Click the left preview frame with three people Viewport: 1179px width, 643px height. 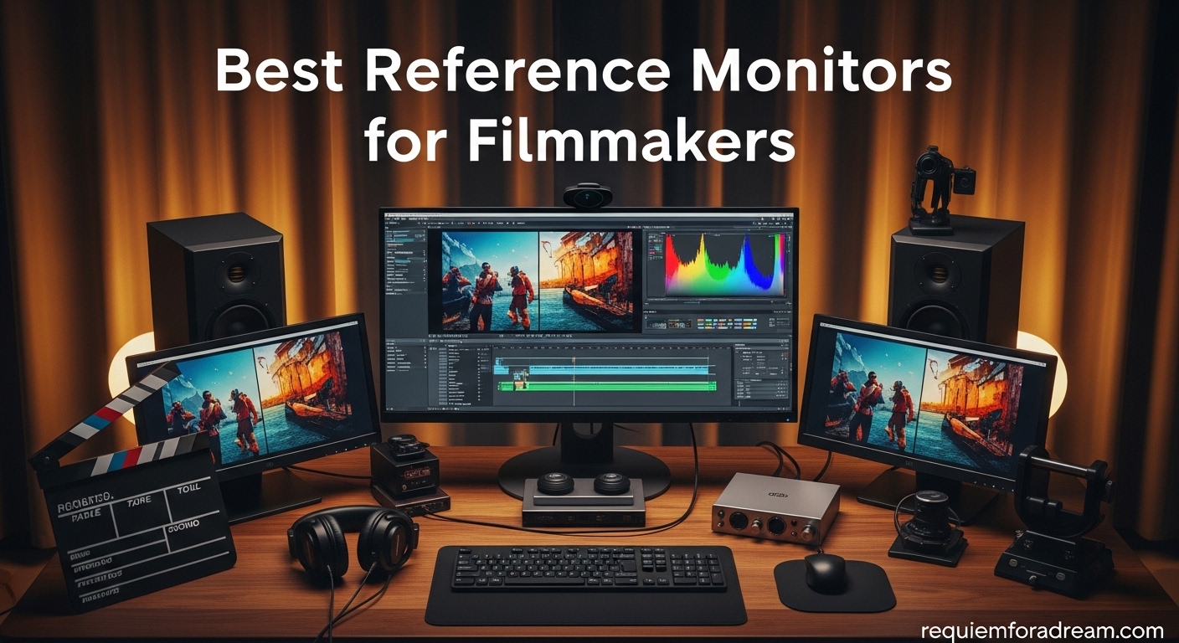490,281
